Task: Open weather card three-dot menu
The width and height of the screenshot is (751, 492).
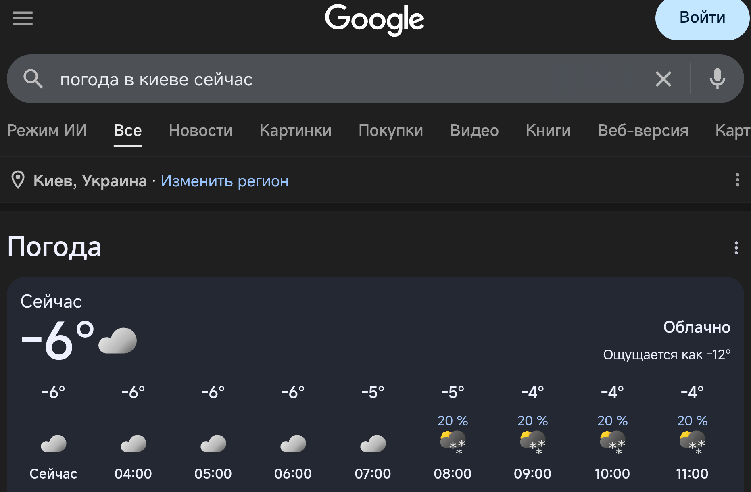Action: click(736, 248)
